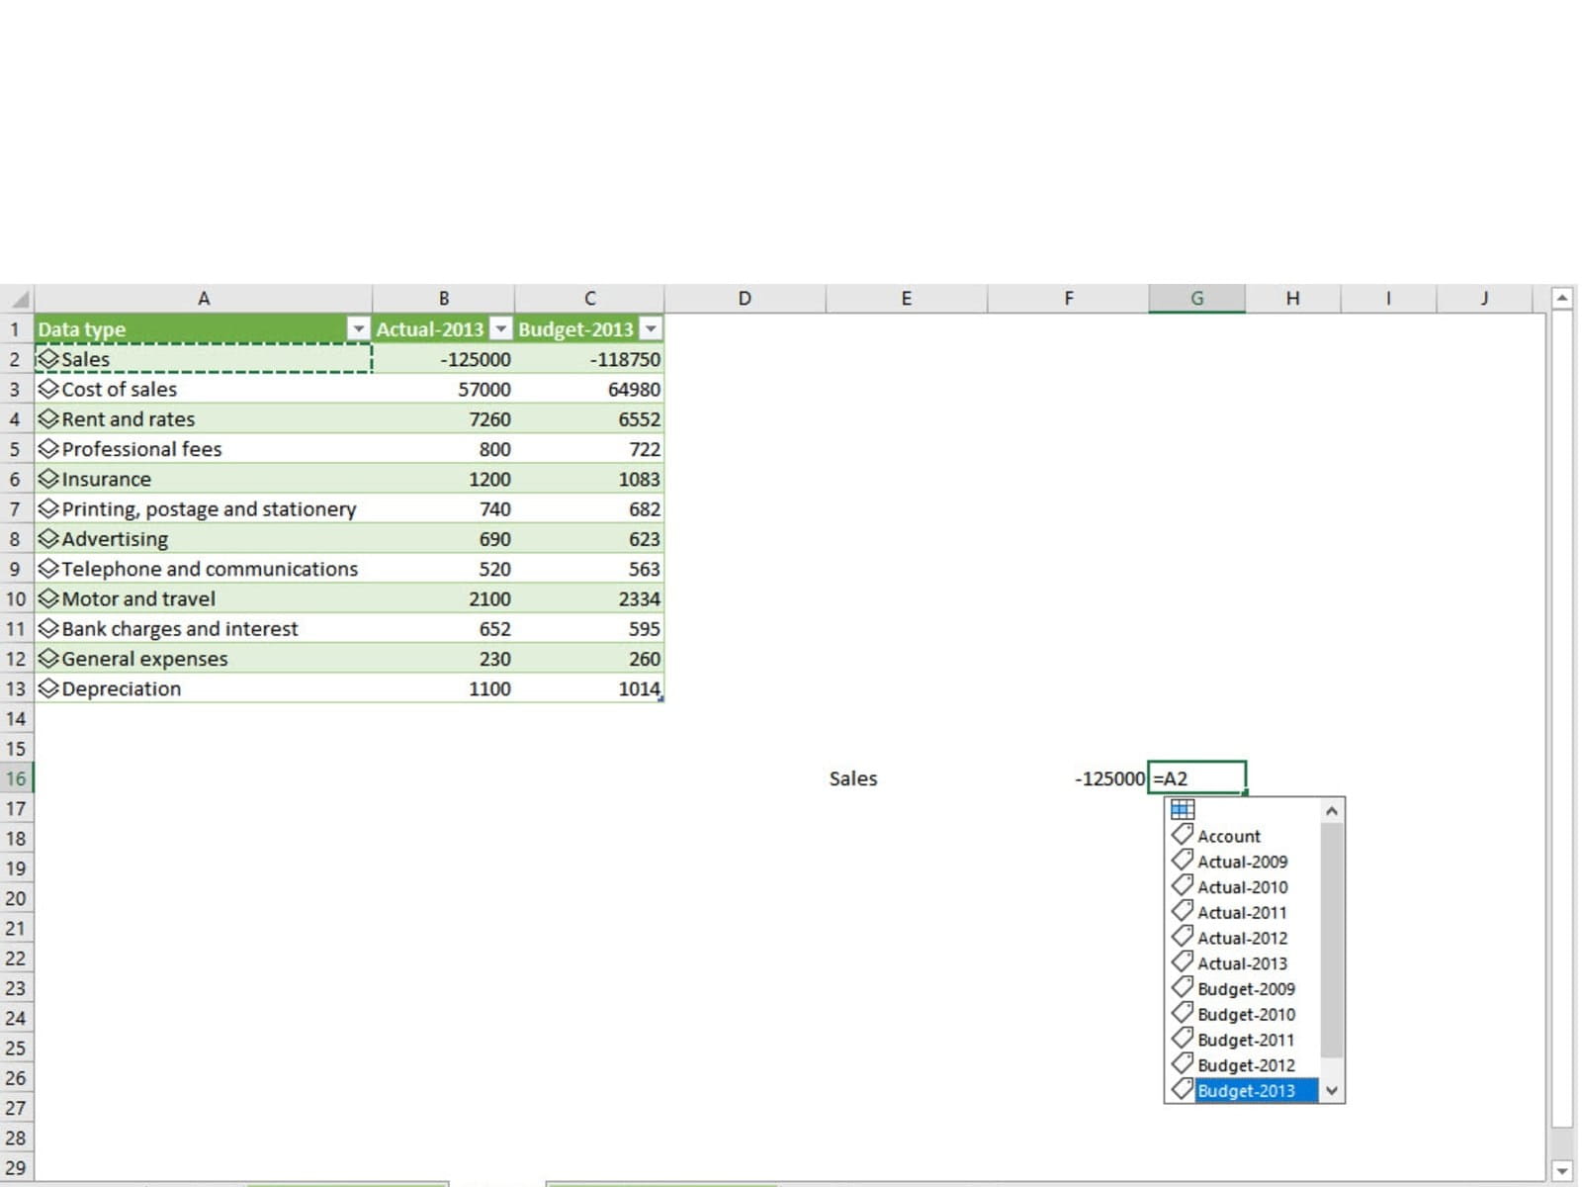Click the Insurance data type icon
The image size is (1582, 1187).
[47, 479]
